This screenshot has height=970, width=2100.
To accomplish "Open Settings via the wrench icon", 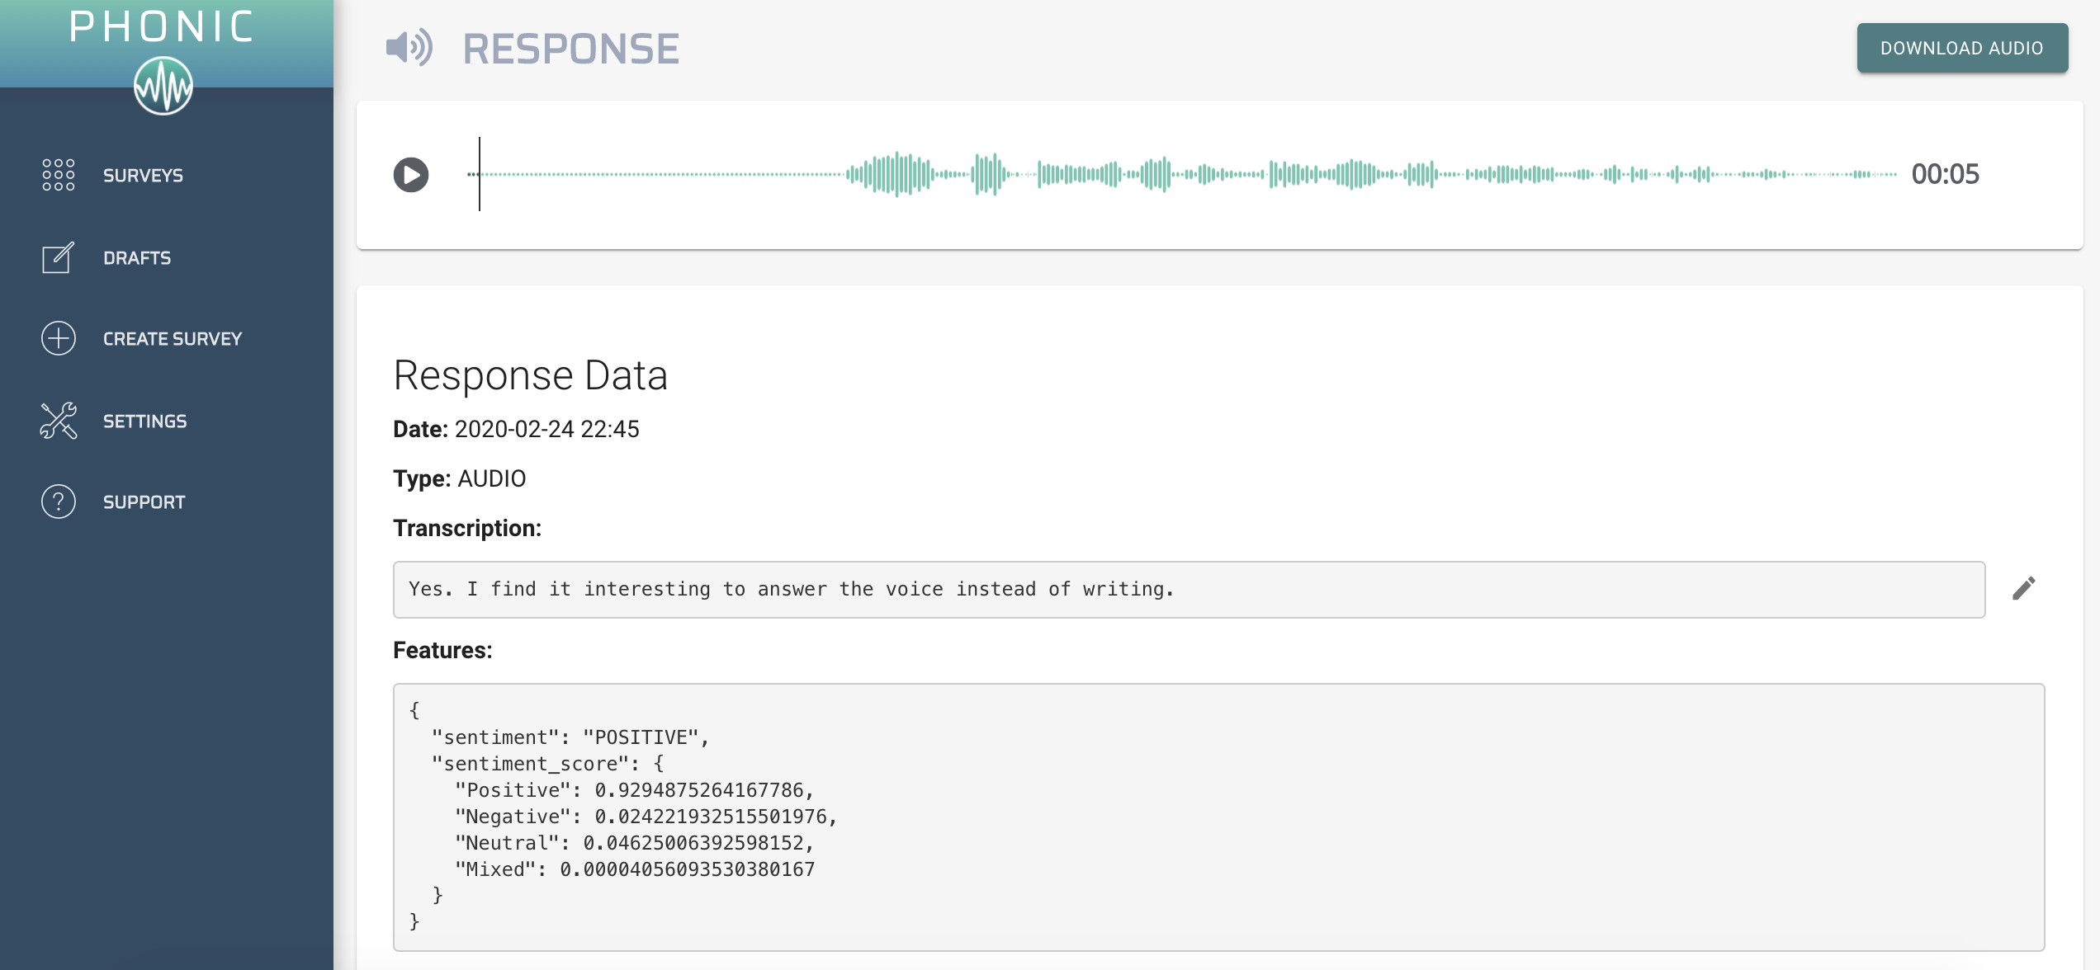I will [x=57, y=420].
